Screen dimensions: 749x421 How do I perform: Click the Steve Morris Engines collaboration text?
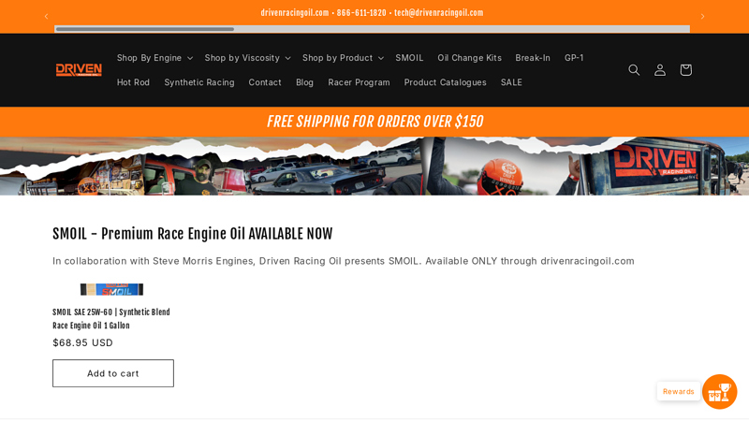[344, 261]
